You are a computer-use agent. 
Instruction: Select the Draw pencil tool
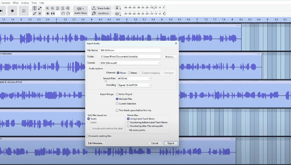(x=34, y=14)
